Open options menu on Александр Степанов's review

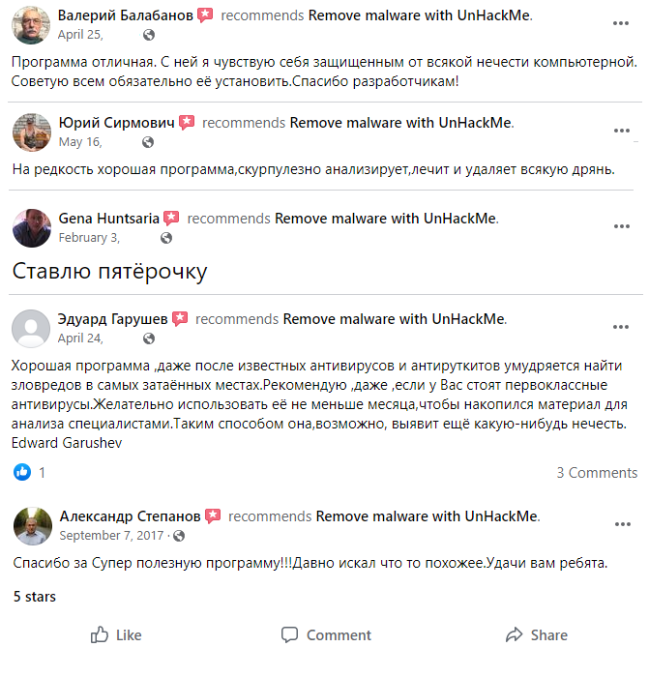click(x=622, y=524)
